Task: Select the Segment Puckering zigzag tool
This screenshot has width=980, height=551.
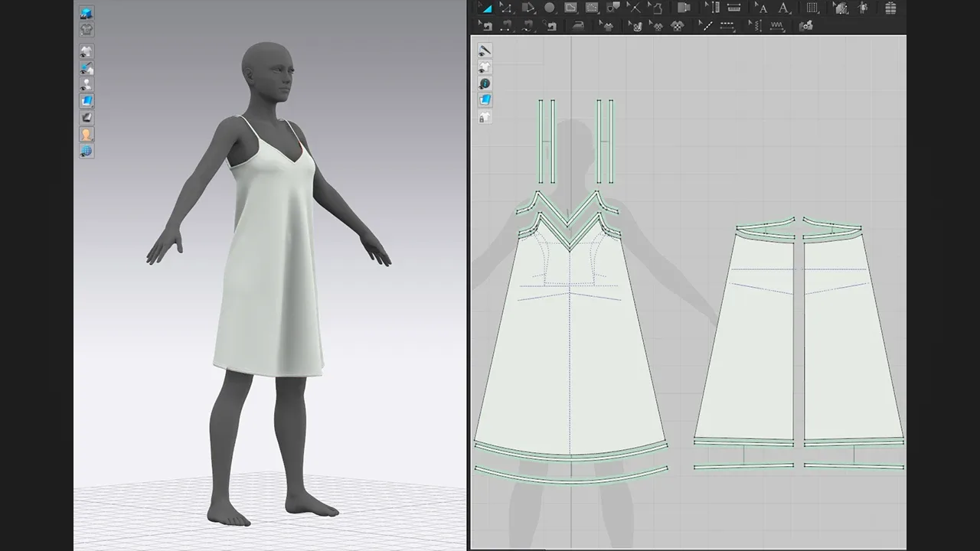Action: pyautogui.click(x=777, y=25)
